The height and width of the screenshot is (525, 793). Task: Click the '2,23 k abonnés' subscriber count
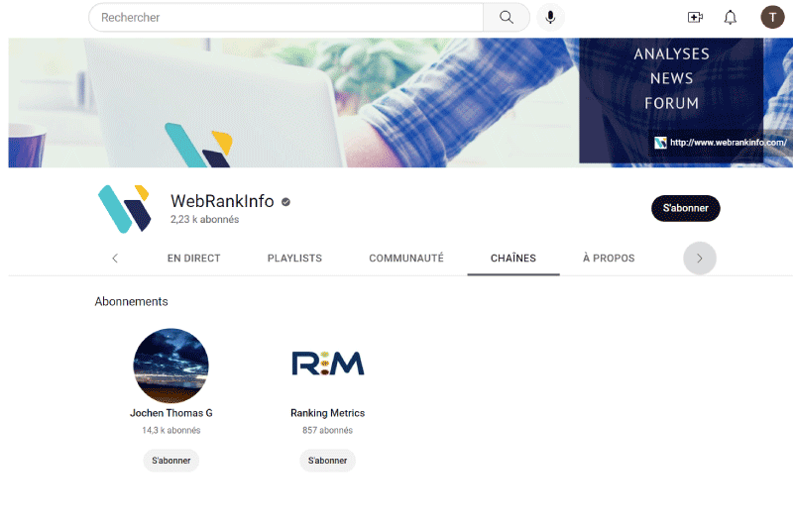tap(204, 219)
